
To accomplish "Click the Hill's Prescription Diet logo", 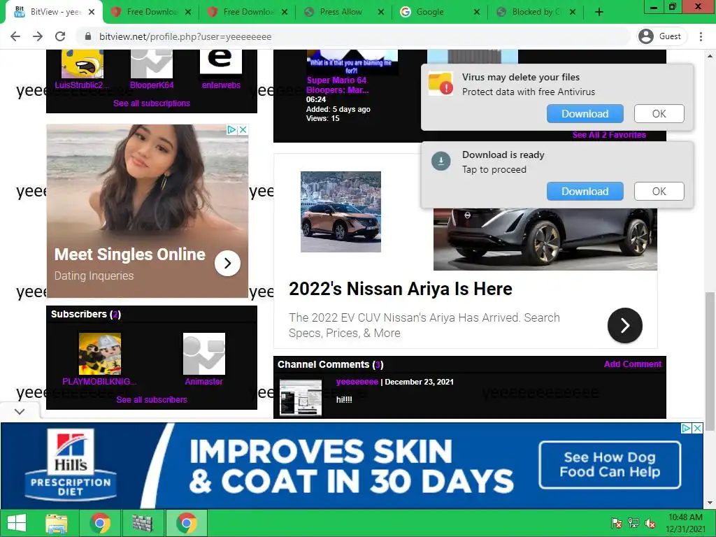I will (71, 464).
